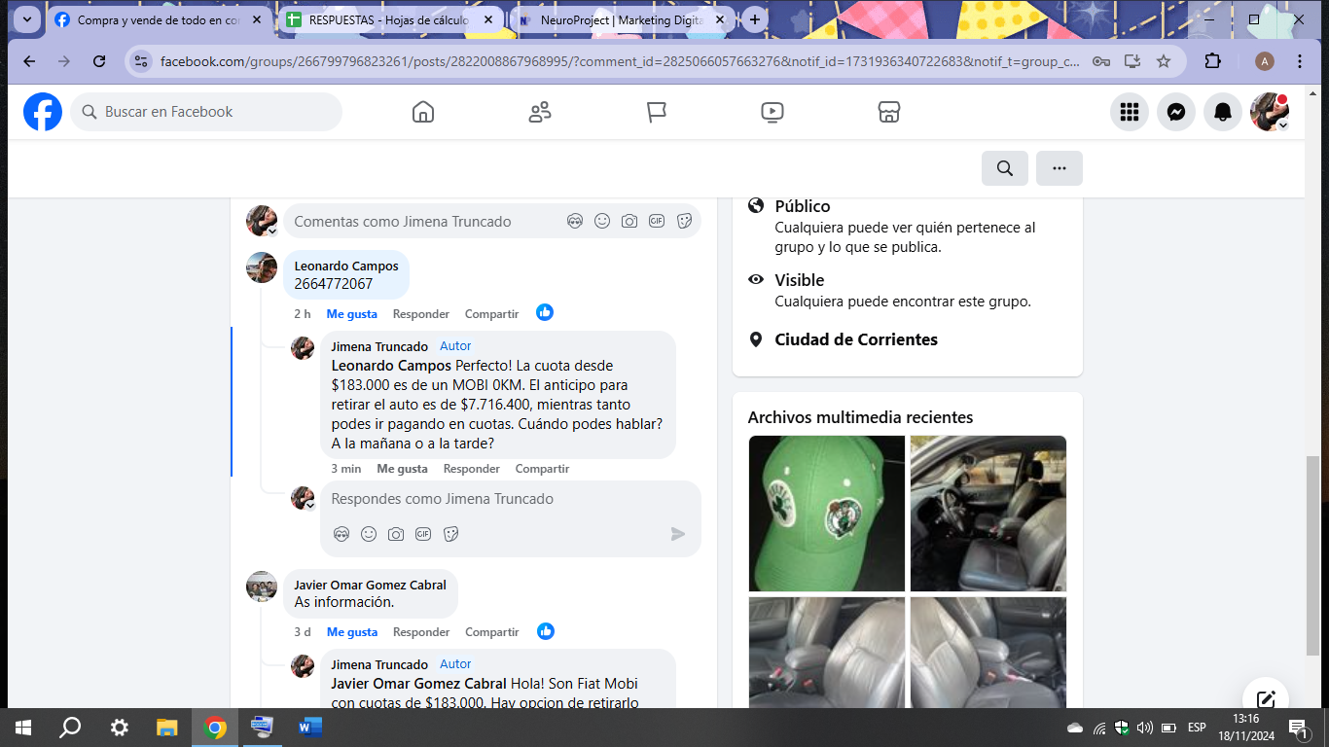Toggle Me gusta on Javier Omar comment
This screenshot has height=747, width=1329.
pyautogui.click(x=351, y=632)
